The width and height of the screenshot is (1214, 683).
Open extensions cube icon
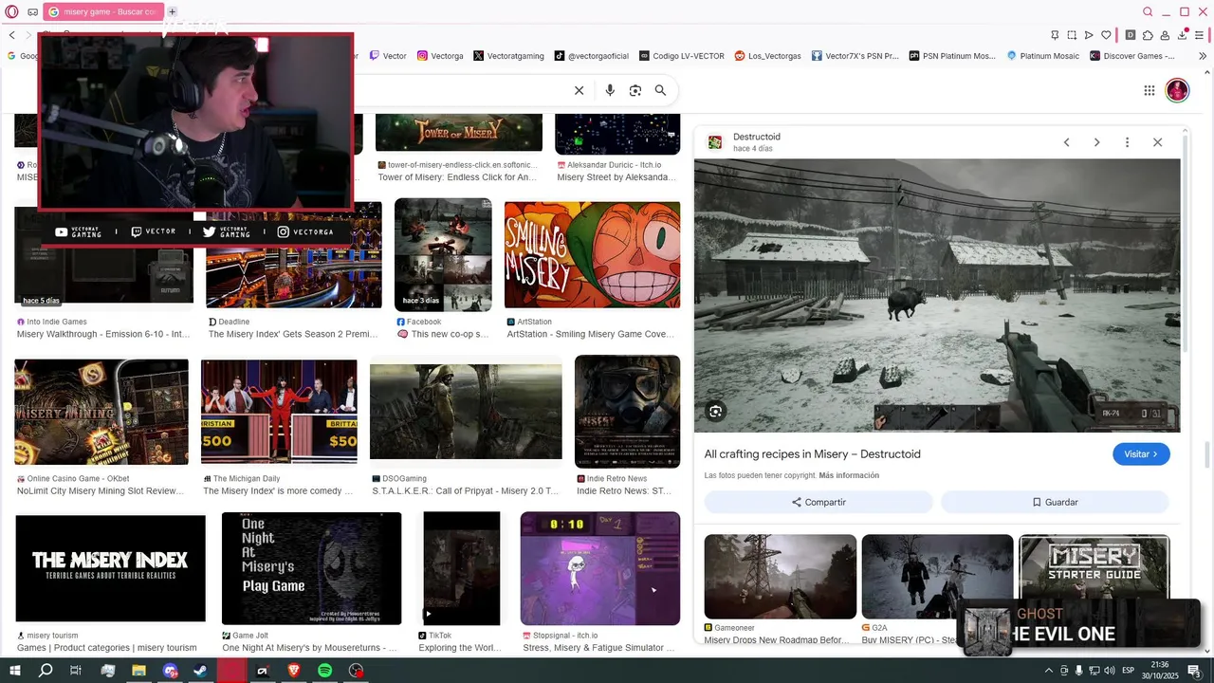1148,35
